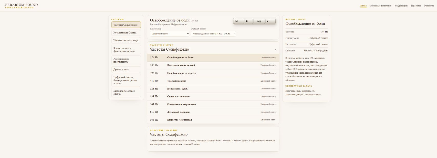
Task: Choose the 396 Hz Освобождение от страха row
Action: (x=213, y=73)
